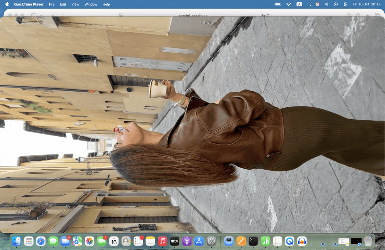Image resolution: width=385 pixels, height=250 pixels.
Task: Show Wi-Fi status in the menu bar
Action: (x=289, y=4)
